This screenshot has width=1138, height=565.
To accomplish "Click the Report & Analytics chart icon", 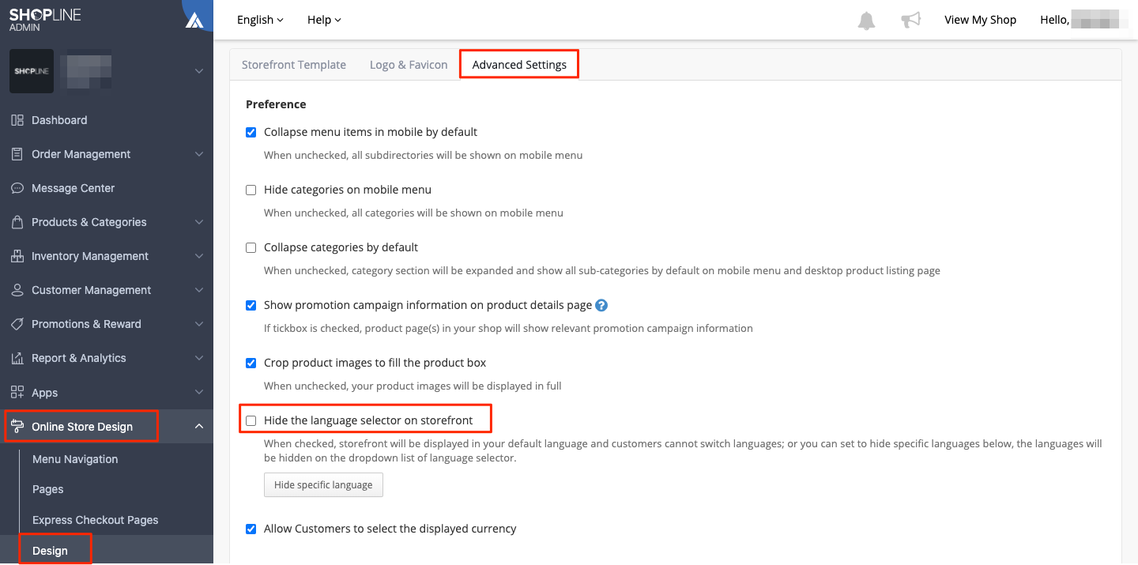I will point(17,358).
